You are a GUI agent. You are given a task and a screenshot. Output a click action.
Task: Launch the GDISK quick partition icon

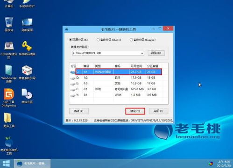pos(9,50)
